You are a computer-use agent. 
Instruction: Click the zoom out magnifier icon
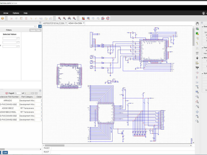(x=64, y=18)
